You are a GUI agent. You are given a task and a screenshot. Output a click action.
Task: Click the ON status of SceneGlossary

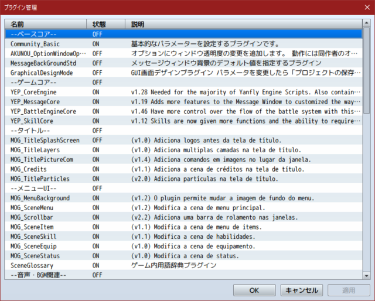tap(96, 265)
